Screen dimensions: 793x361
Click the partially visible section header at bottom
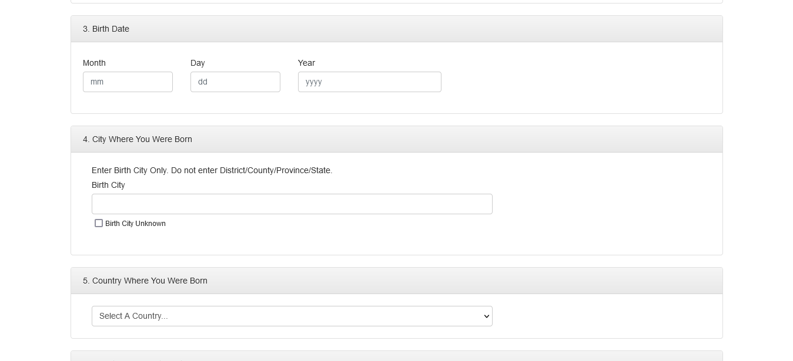(396, 357)
